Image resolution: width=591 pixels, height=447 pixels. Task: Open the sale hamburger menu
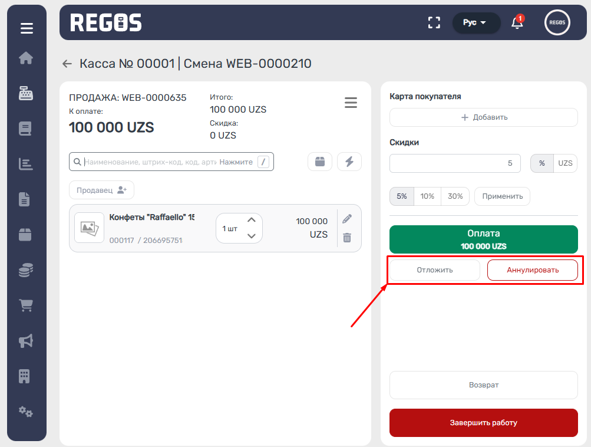point(351,103)
